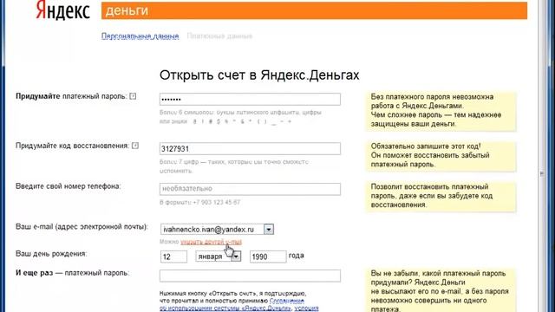Open the условия link in agreement text

pos(306,309)
